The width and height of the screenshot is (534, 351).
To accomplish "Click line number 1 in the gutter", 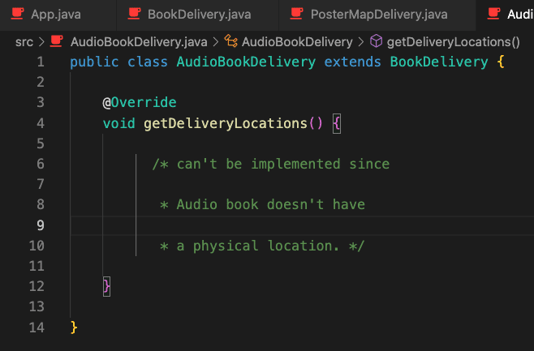I will tap(41, 62).
